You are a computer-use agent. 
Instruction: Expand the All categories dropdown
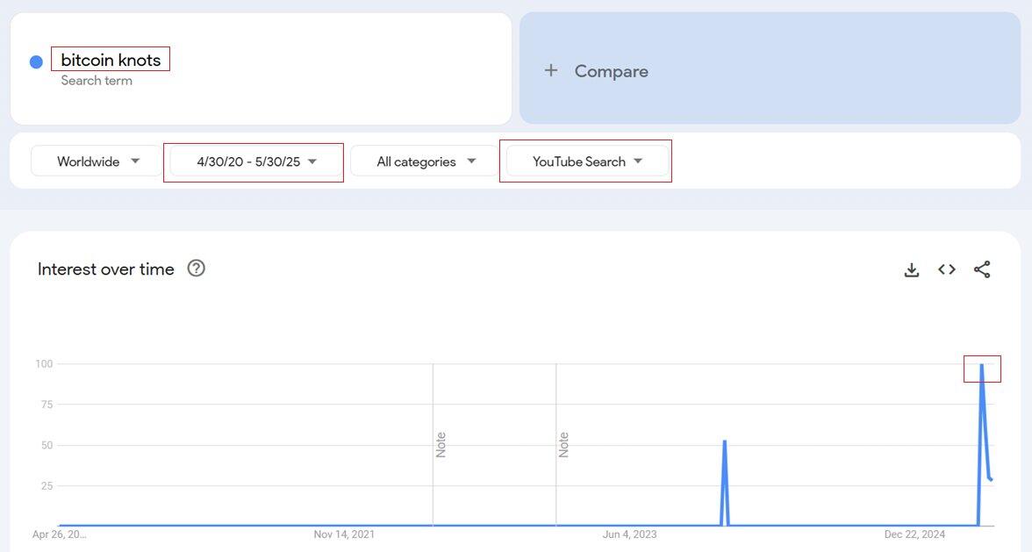[425, 161]
